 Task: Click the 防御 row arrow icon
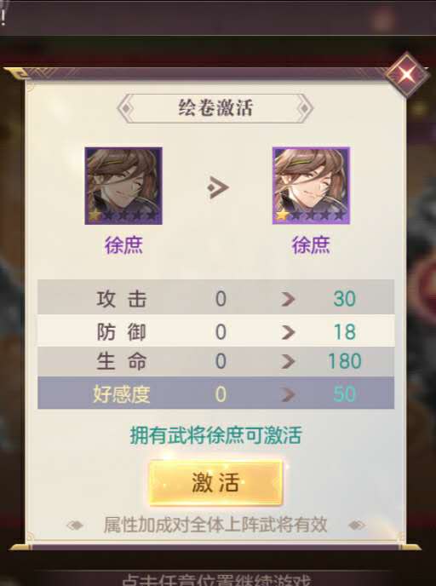288,332
